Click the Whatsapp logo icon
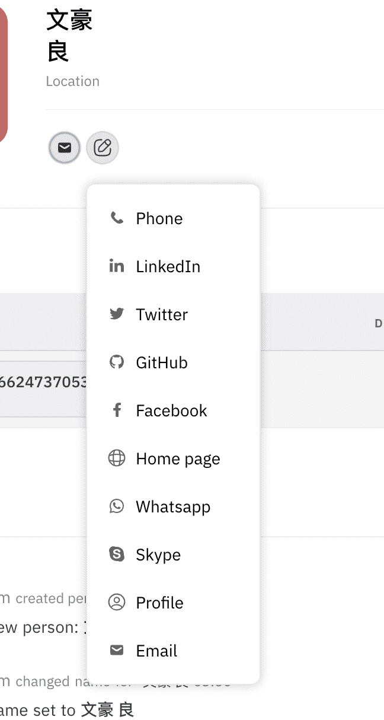The width and height of the screenshot is (384, 720). pos(117,506)
